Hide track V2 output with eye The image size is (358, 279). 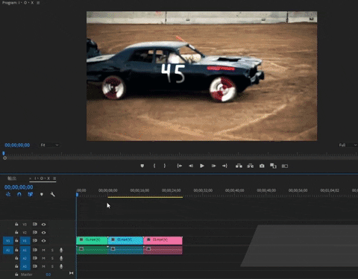point(43,233)
